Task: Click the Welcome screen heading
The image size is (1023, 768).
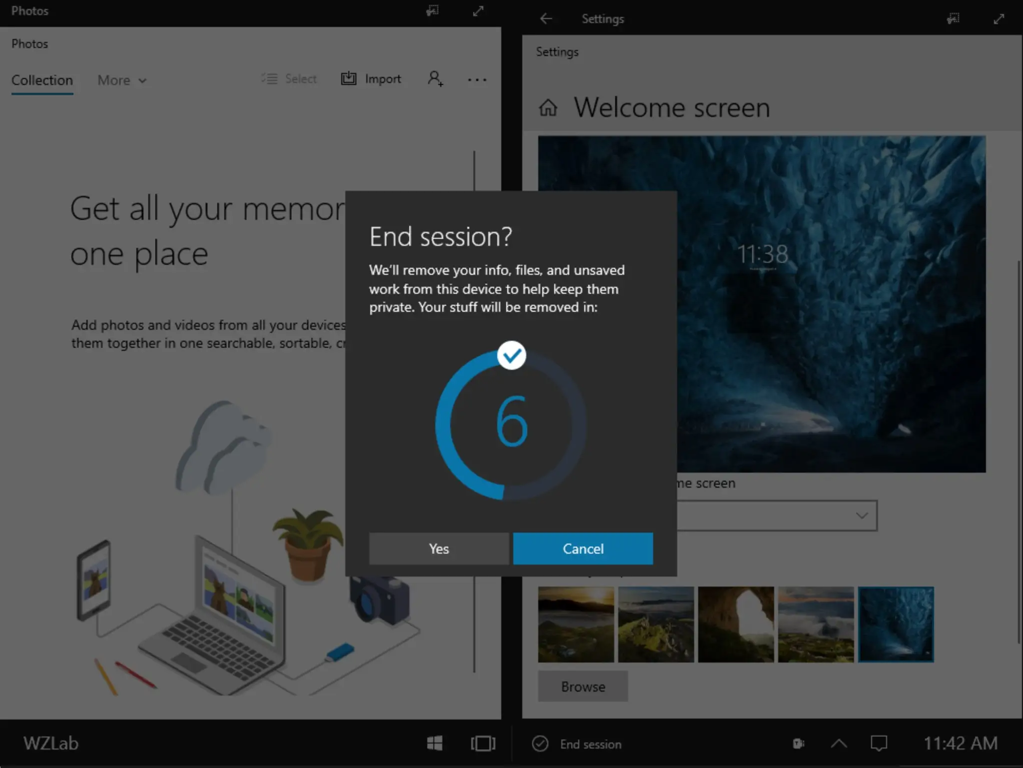Action: pos(672,107)
